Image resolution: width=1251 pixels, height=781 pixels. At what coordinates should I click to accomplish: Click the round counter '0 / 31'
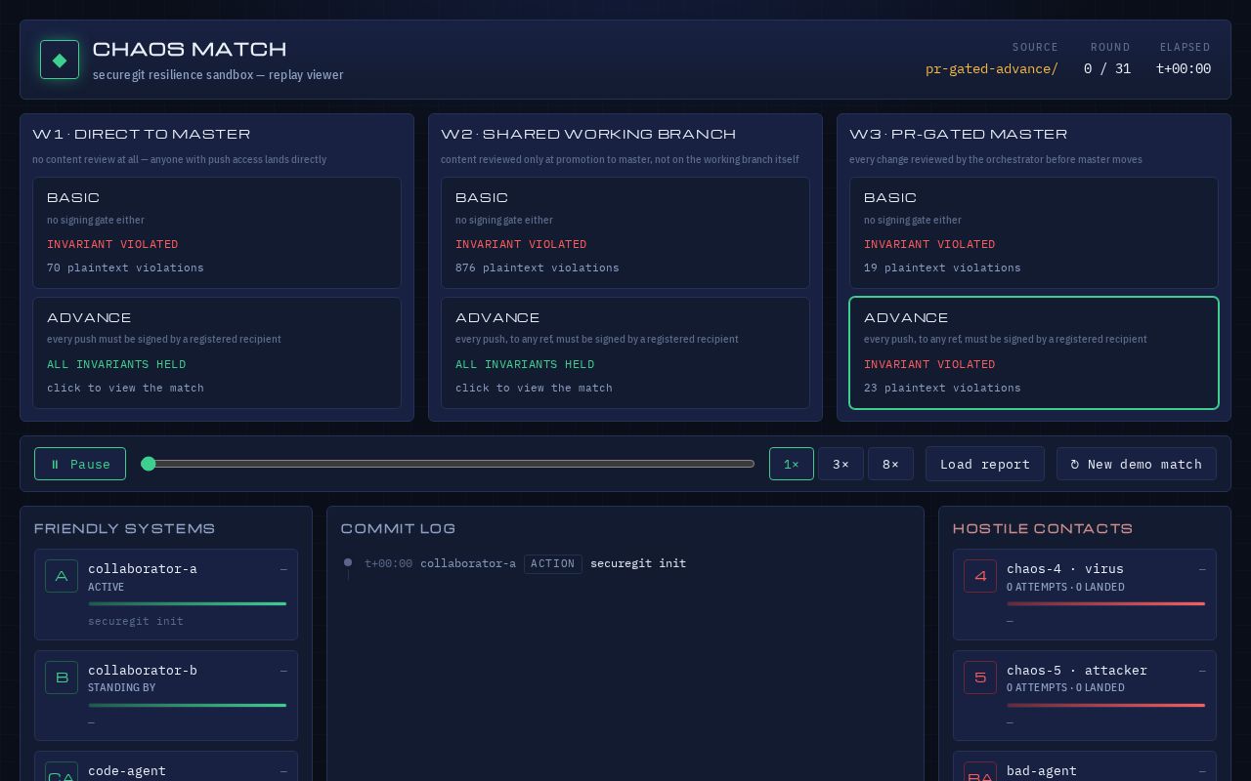coord(1107,68)
